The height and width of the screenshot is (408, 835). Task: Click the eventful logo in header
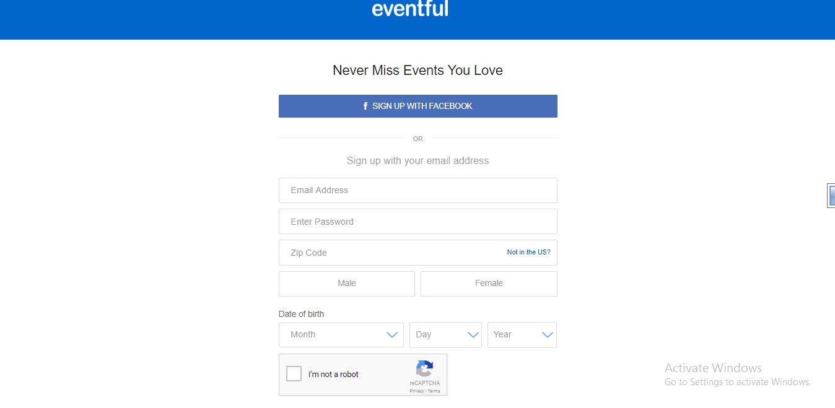[x=410, y=8]
